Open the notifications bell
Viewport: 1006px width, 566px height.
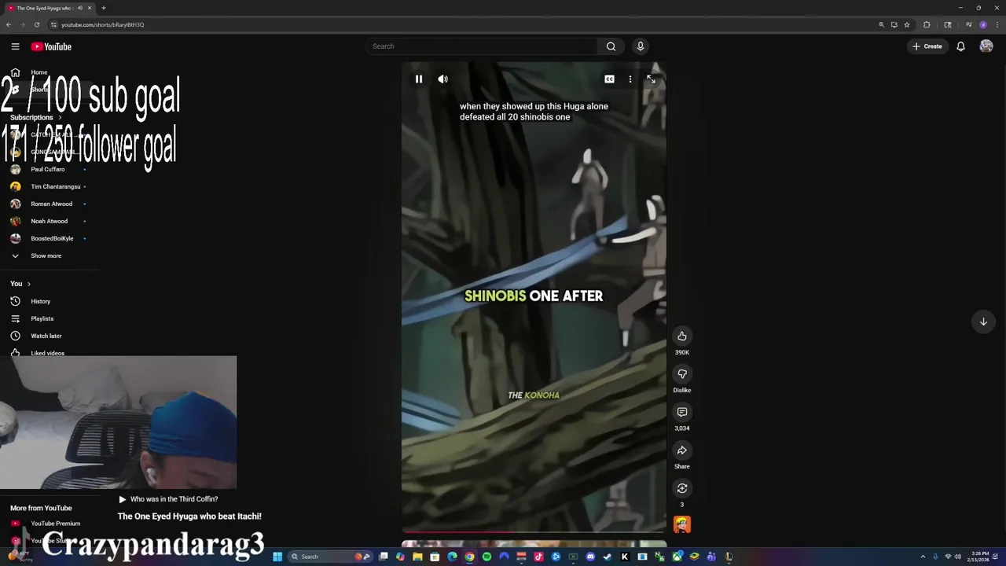tap(960, 46)
